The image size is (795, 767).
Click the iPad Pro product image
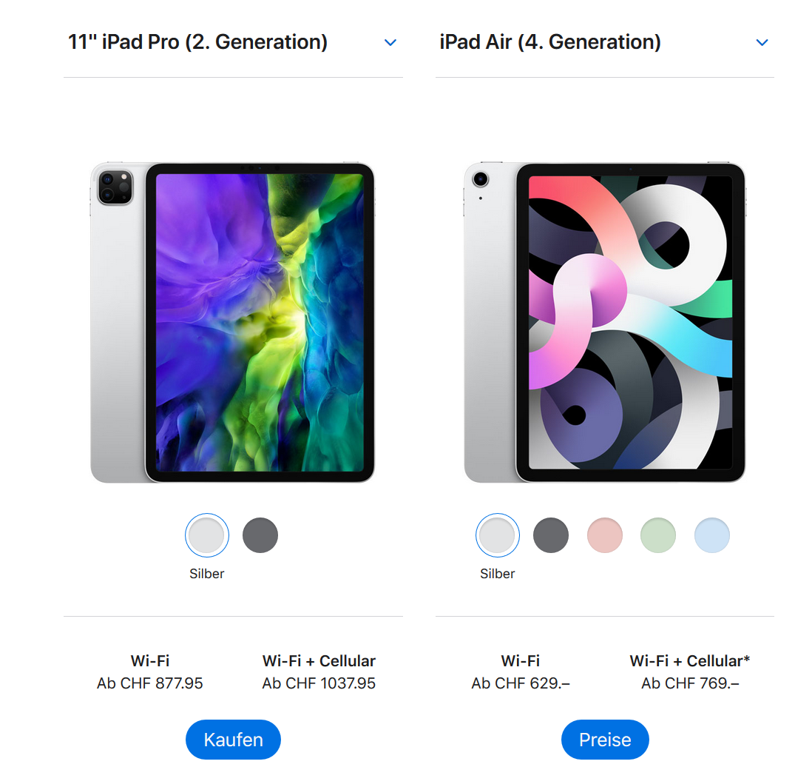point(233,322)
